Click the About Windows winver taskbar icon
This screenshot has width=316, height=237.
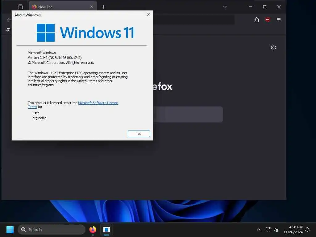[106, 230]
